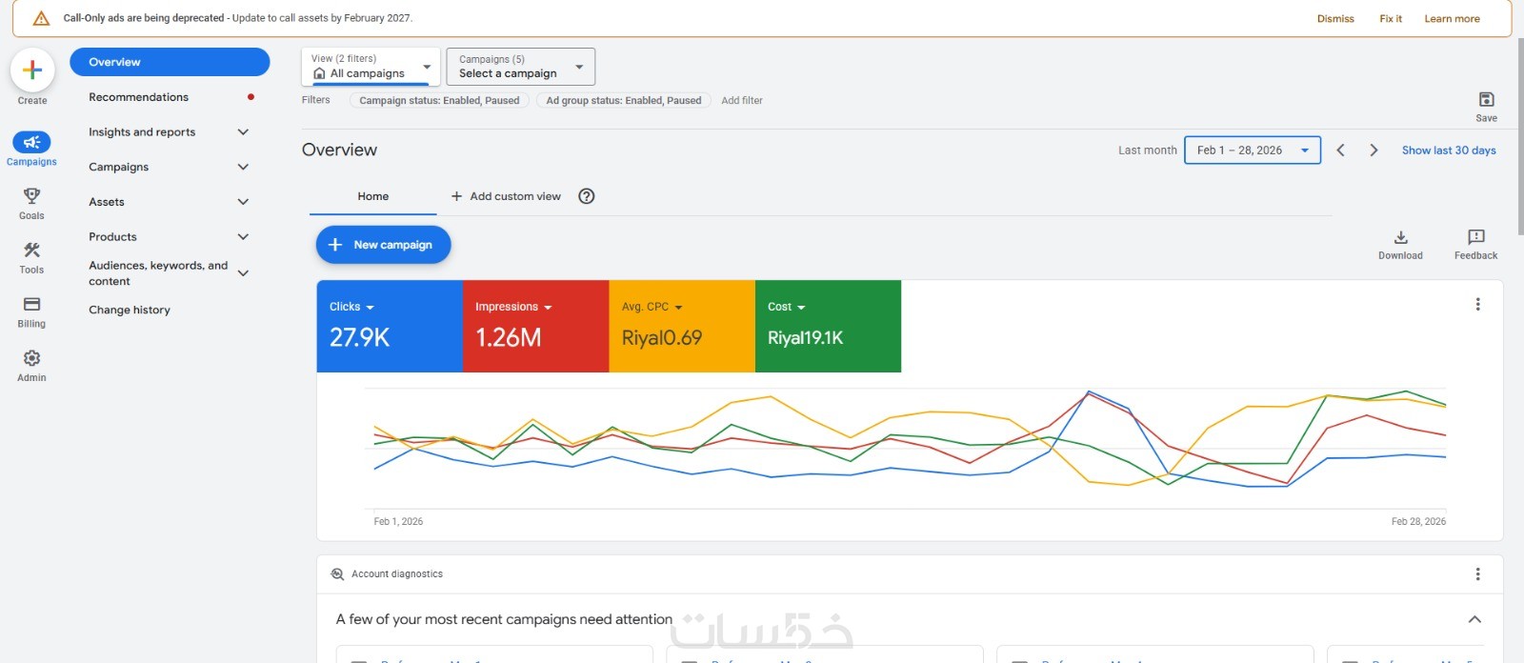The height and width of the screenshot is (663, 1524).
Task: Click Add custom view
Action: tap(506, 196)
